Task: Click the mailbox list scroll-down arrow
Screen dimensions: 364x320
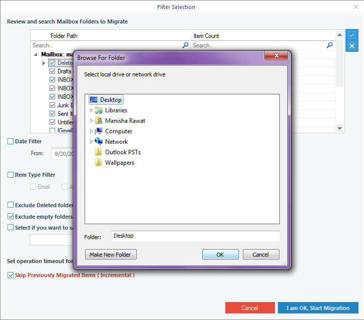Action: click(x=340, y=128)
